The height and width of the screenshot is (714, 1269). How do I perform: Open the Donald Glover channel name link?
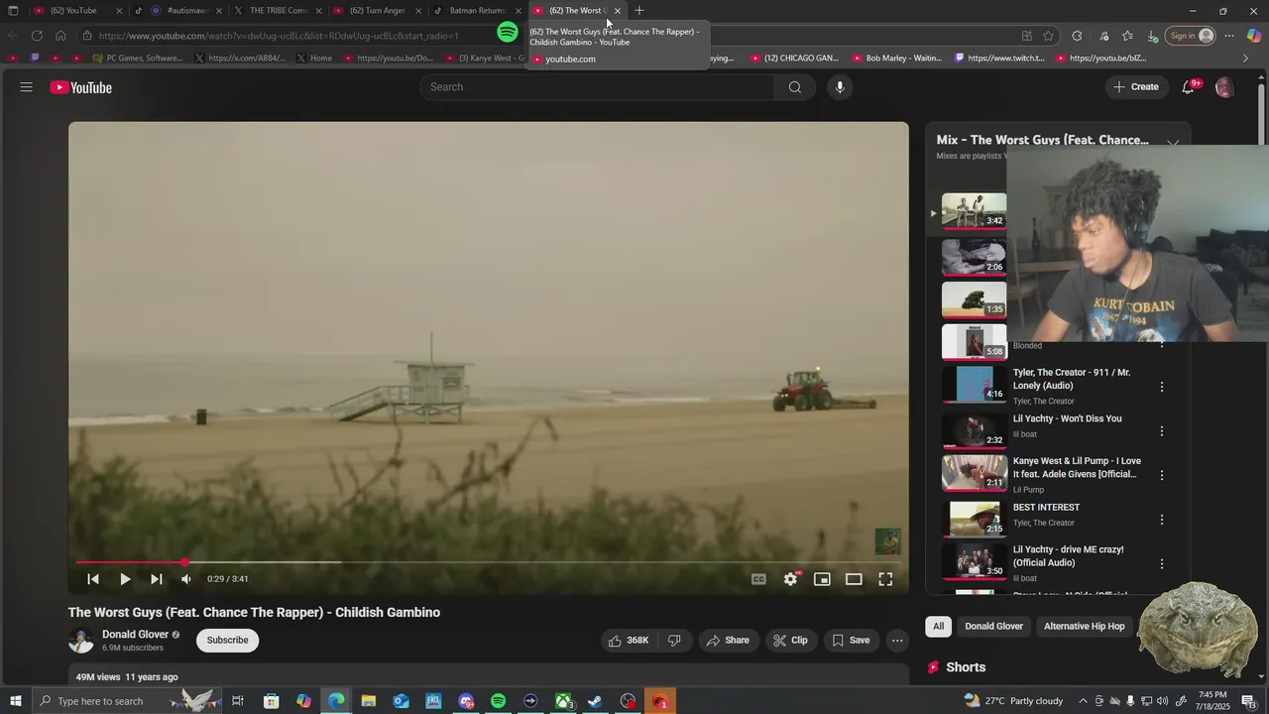[135, 635]
